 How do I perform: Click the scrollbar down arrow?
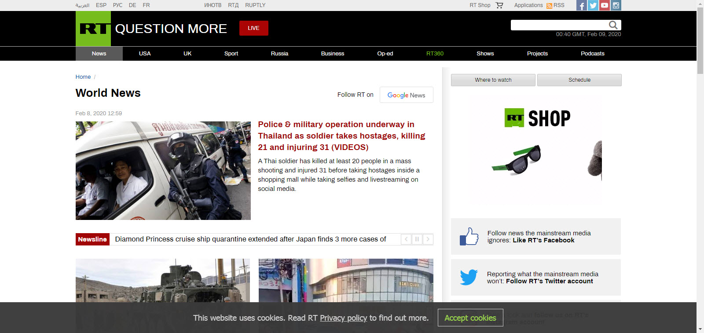pos(700,329)
